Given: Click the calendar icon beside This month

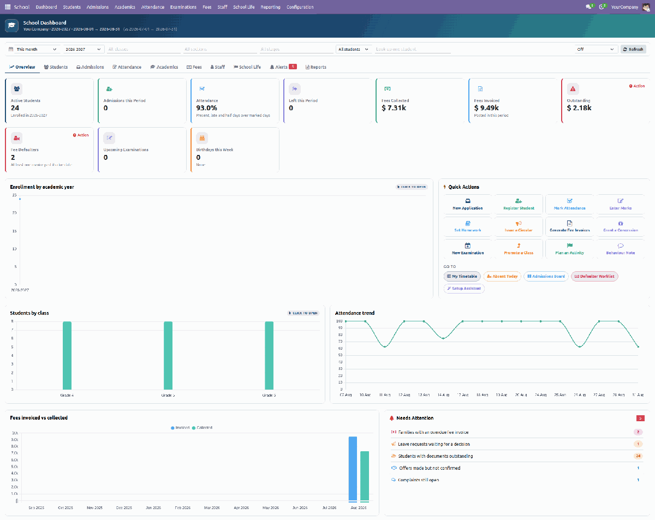Looking at the screenshot, I should [11, 49].
